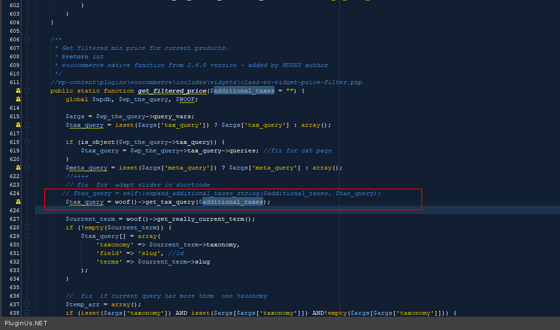Click warning icon next to $meta_query isset line
This screenshot has height=330, width=560.
pyautogui.click(x=18, y=168)
